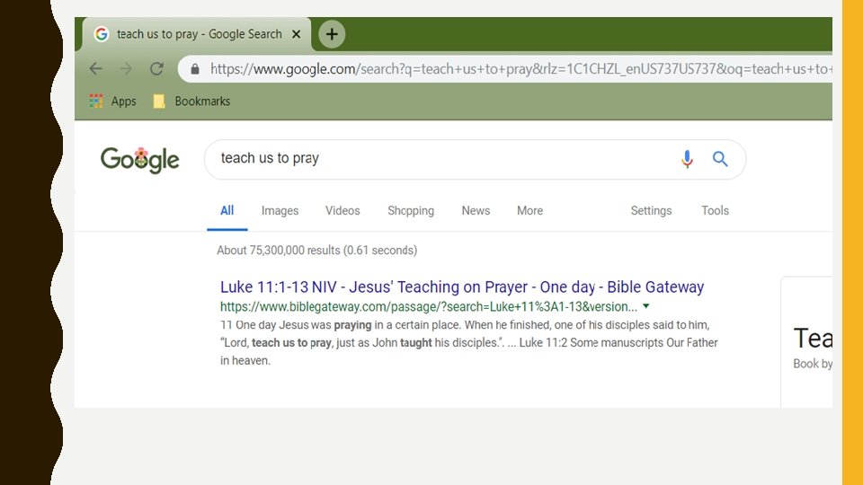Screen dimensions: 863x485
Task: Open a new tab with the plus button
Action: [332, 34]
